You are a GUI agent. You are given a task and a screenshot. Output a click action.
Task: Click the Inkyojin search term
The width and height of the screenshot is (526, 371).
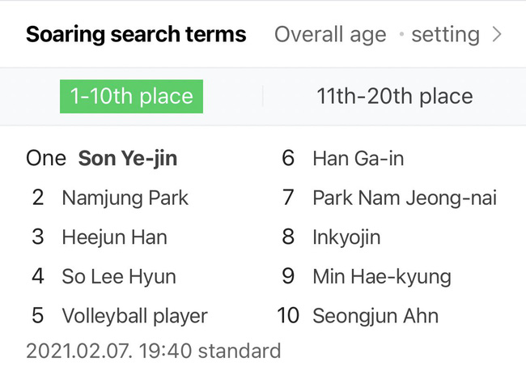(x=346, y=237)
